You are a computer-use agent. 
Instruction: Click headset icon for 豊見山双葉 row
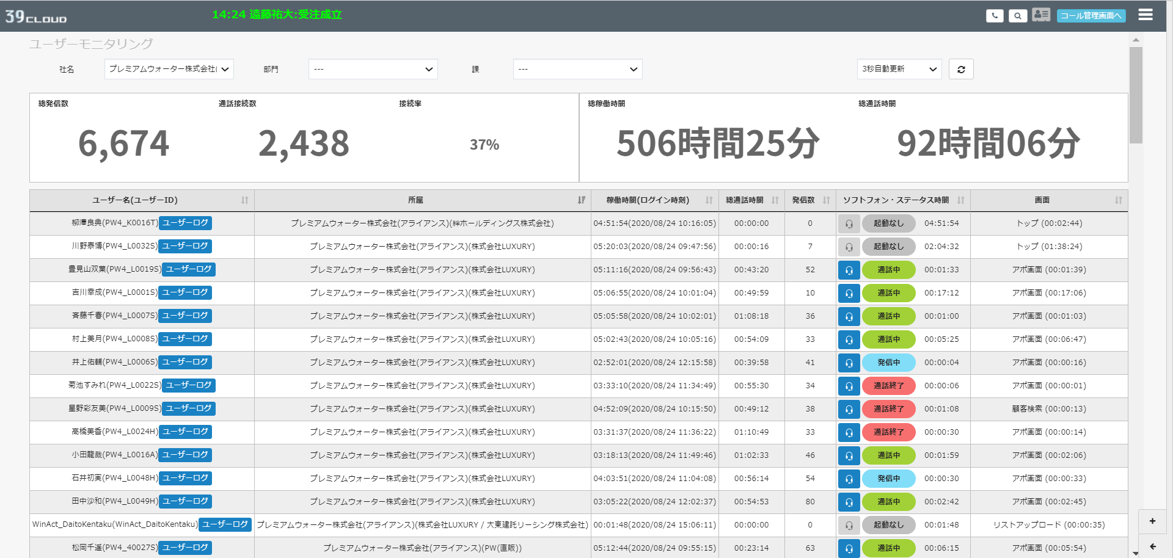849,270
